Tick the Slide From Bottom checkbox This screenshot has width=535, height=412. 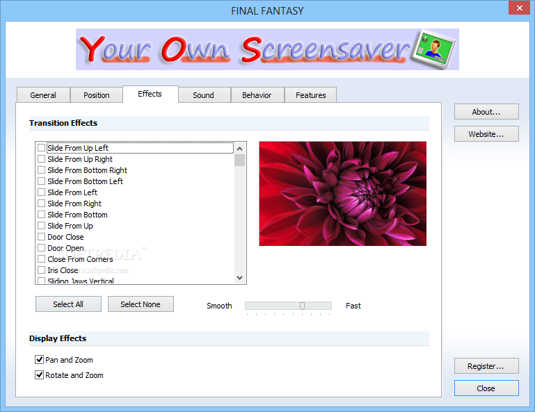(41, 215)
